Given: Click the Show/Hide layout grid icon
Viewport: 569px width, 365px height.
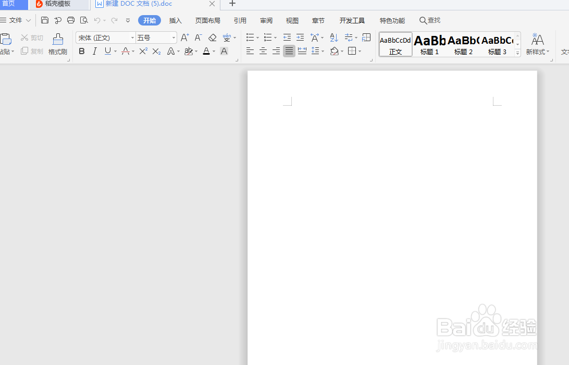Looking at the screenshot, I should pos(366,37).
